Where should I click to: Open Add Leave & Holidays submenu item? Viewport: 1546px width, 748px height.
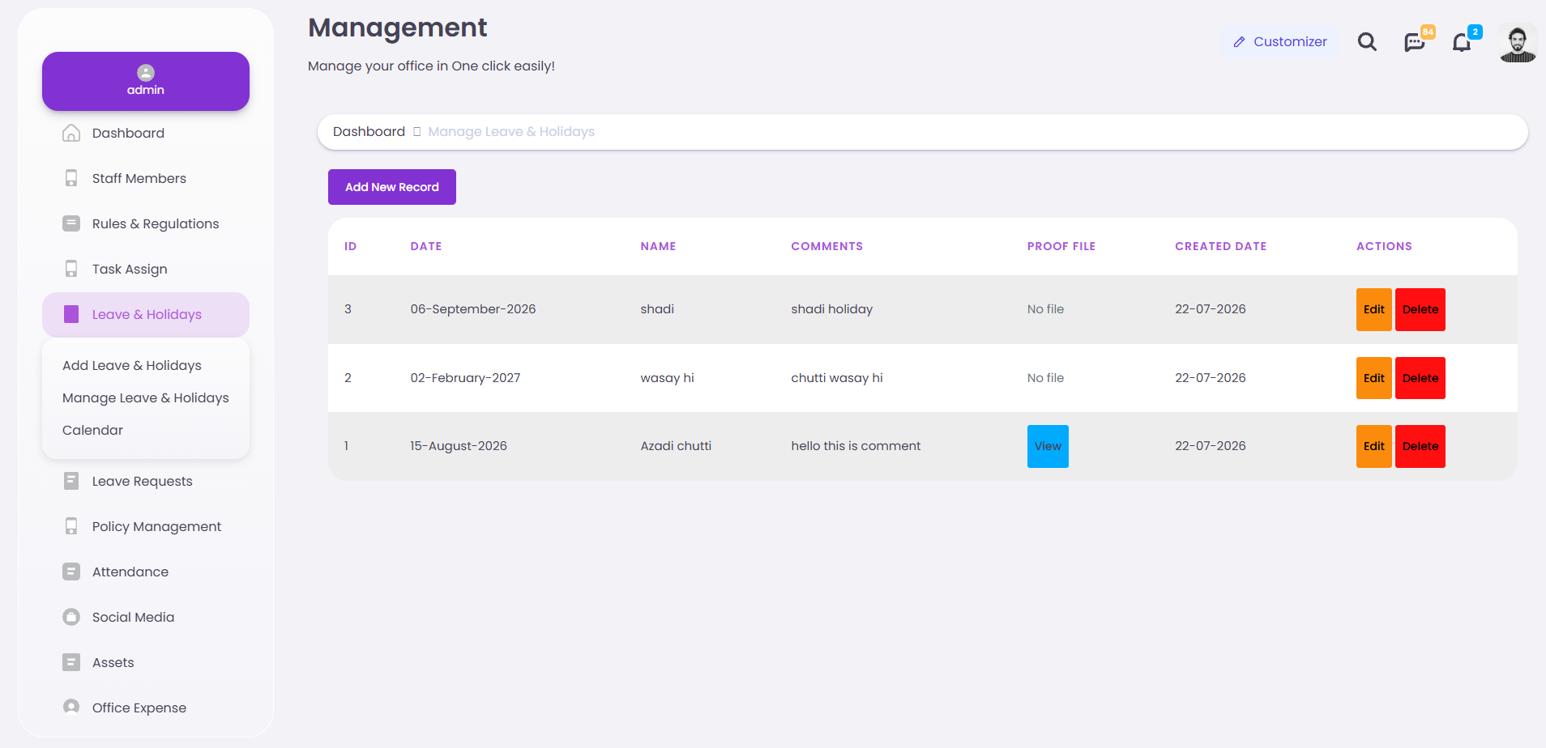pos(132,365)
